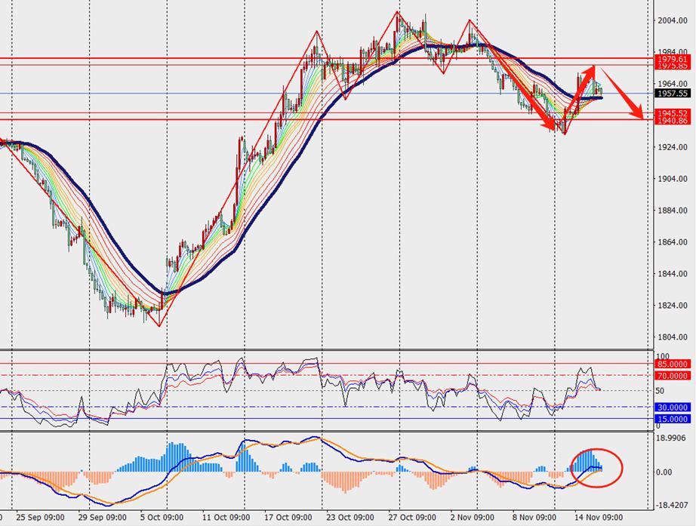Click the 1924.00 price axis label
The width and height of the screenshot is (696, 526).
pyautogui.click(x=673, y=147)
